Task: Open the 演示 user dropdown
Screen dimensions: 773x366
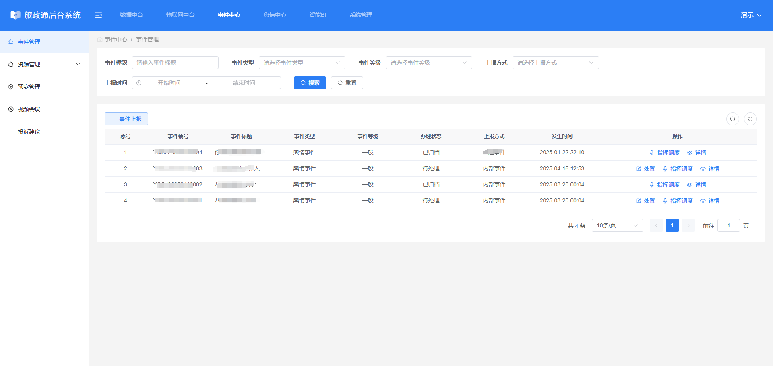Action: [x=751, y=15]
